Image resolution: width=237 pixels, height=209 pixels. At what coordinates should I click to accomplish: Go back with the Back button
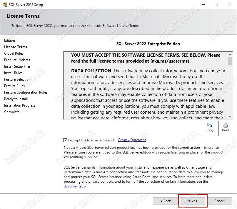point(166,201)
